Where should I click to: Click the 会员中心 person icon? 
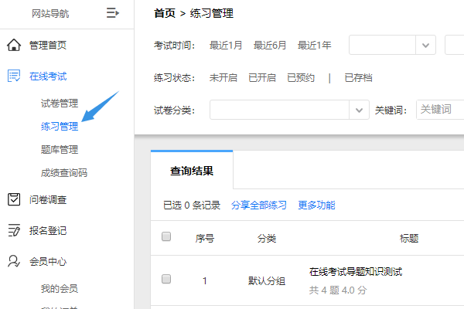[x=14, y=261]
